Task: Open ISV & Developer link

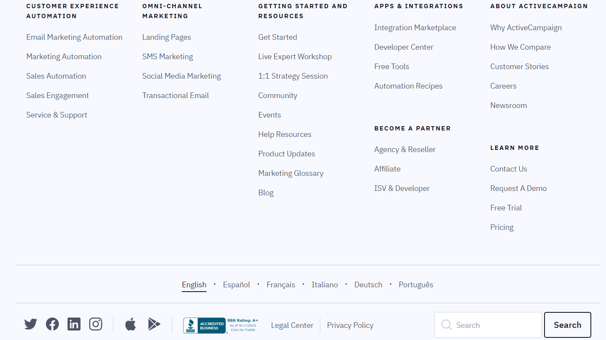Action: [x=402, y=188]
